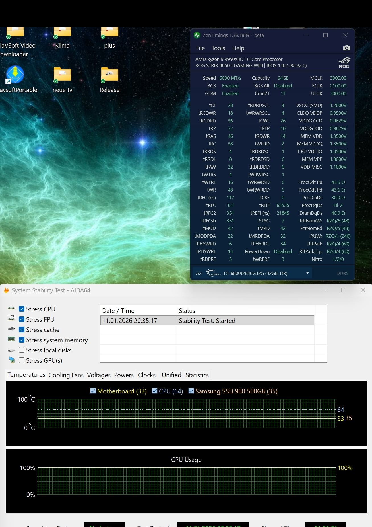
Task: Switch to the Cooling Fans tab
Action: (66, 375)
